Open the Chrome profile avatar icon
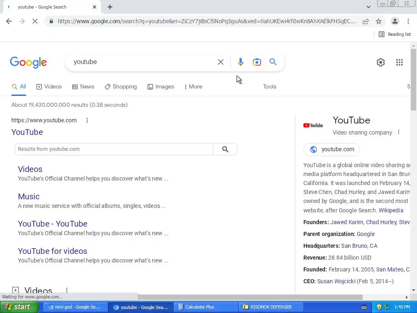This screenshot has width=417, height=313. (395, 21)
